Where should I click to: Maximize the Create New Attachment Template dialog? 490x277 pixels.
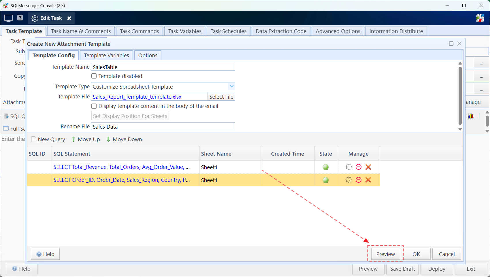(451, 44)
